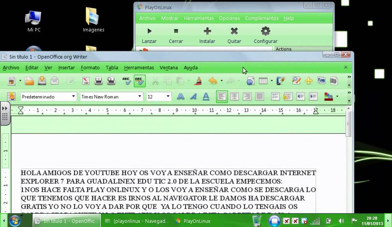Insert a Hyperlink using the globe icon
Viewport: 392px width, 227px height.
[x=250, y=81]
